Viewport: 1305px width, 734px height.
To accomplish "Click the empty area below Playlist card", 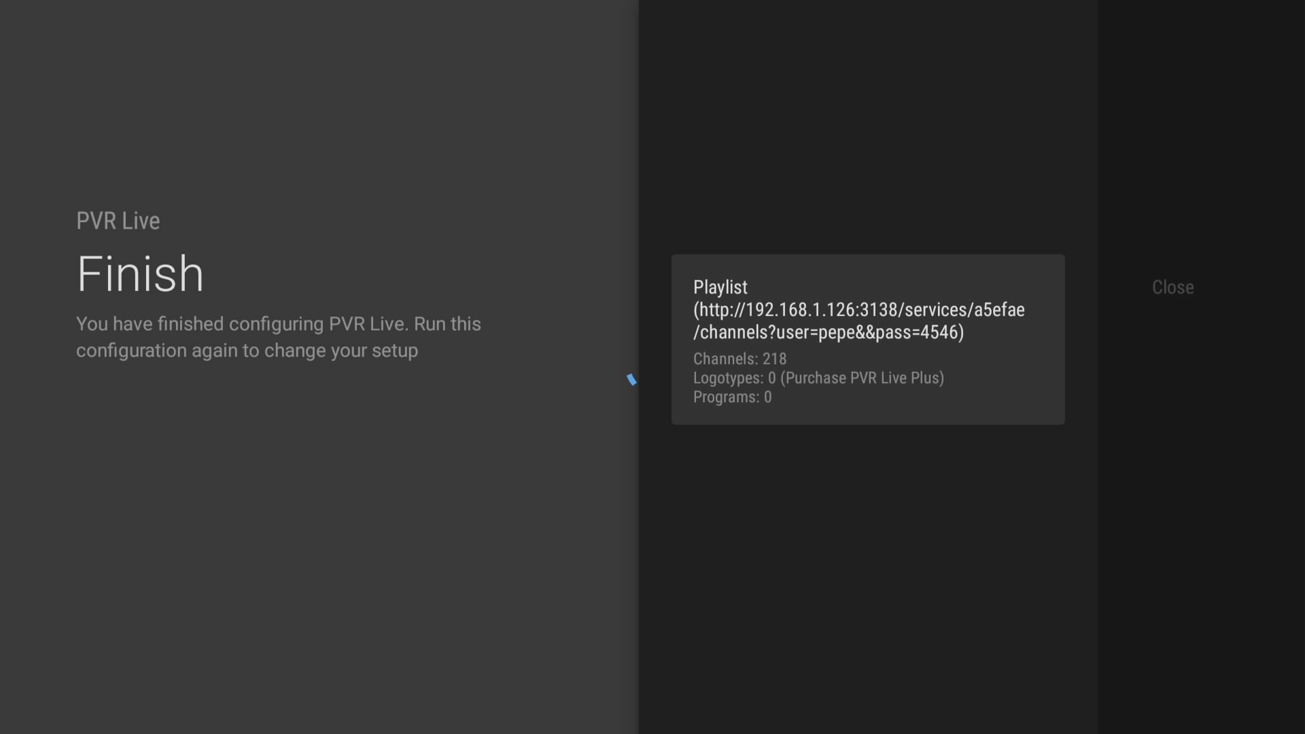I will [867, 557].
